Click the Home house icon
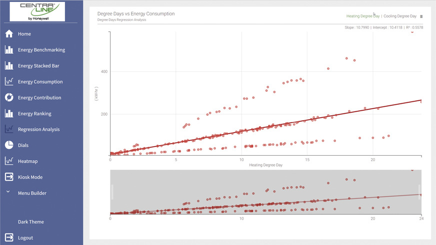 (x=8, y=34)
